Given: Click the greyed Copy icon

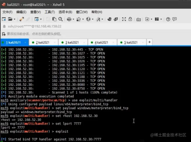Looking at the screenshot, I should coord(48,19).
